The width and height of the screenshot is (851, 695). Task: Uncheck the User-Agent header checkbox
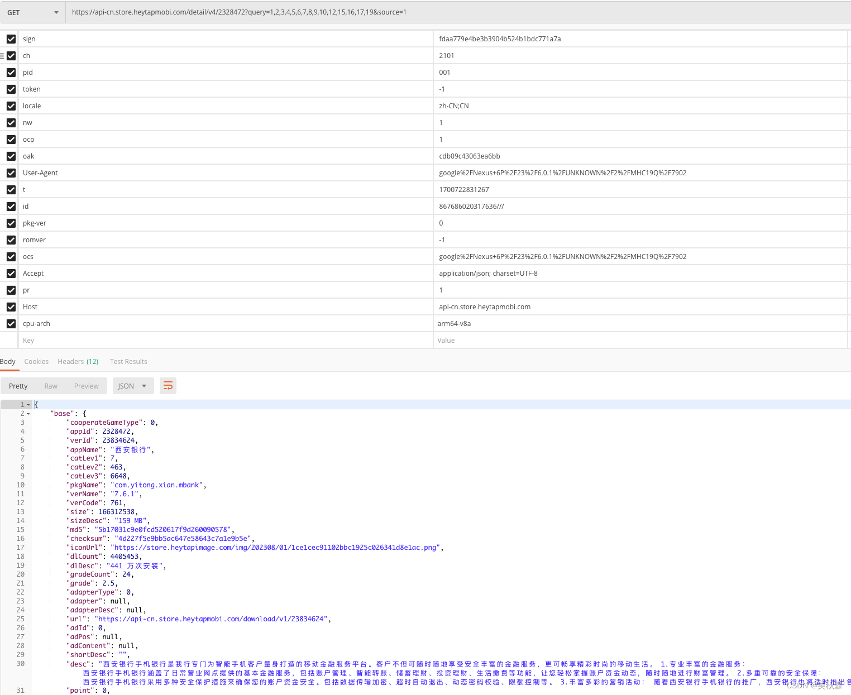[x=11, y=173]
